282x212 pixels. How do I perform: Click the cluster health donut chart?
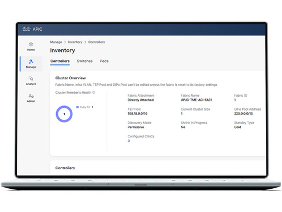click(64, 114)
